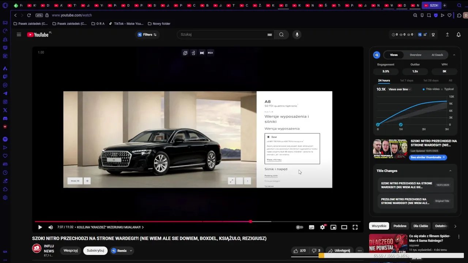Open the trophy icon in the vidIQ toolbar
468x263 pixels.
point(433,35)
